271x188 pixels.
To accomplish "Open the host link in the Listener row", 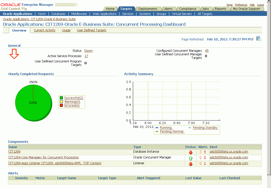I will (x=229, y=163).
